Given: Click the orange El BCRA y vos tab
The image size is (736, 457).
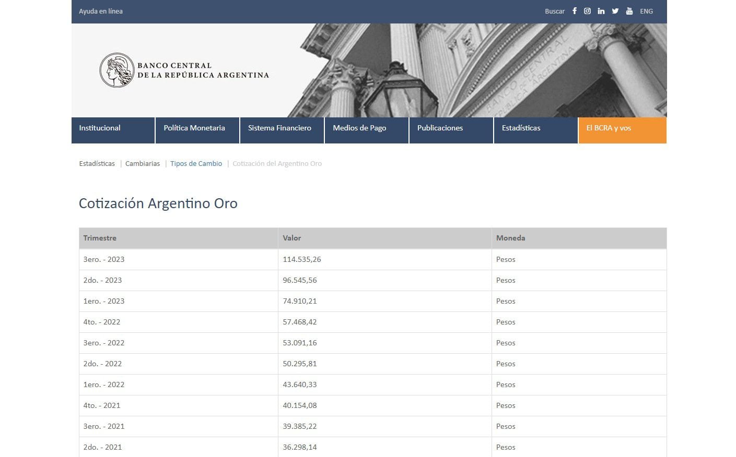Looking at the screenshot, I should coord(609,128).
